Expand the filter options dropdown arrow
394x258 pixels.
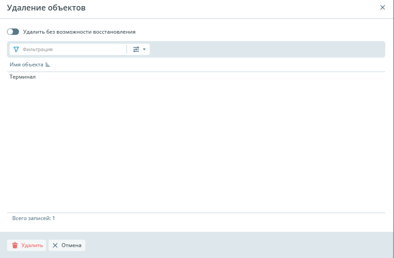(144, 49)
